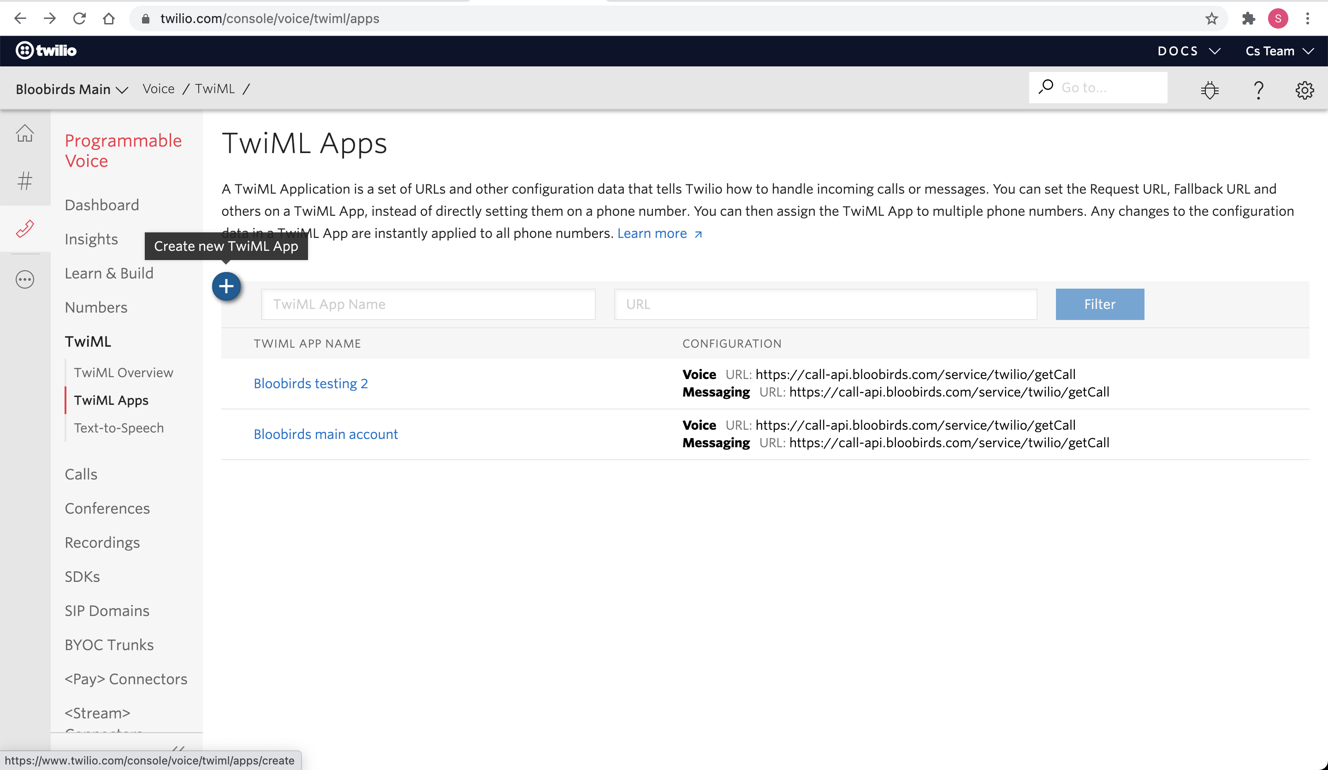The height and width of the screenshot is (770, 1328).
Task: Open Calls in the Voice menu
Action: pyautogui.click(x=81, y=474)
